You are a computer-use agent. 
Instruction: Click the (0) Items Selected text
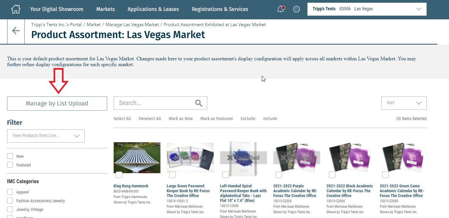coord(411,119)
